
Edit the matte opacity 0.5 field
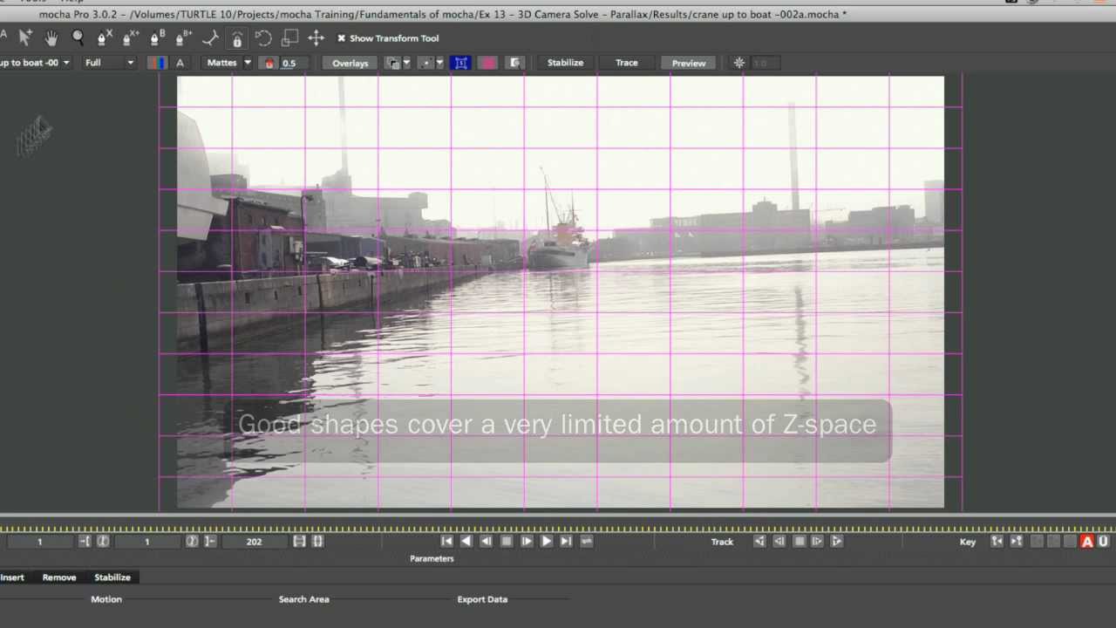click(x=294, y=64)
